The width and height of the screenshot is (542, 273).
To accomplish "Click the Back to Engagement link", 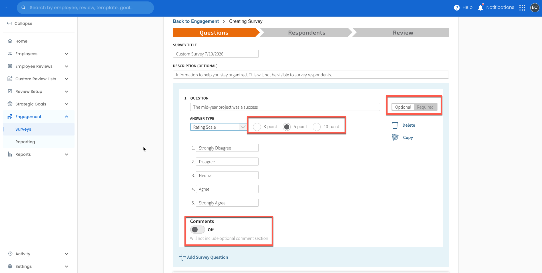I will tap(196, 21).
